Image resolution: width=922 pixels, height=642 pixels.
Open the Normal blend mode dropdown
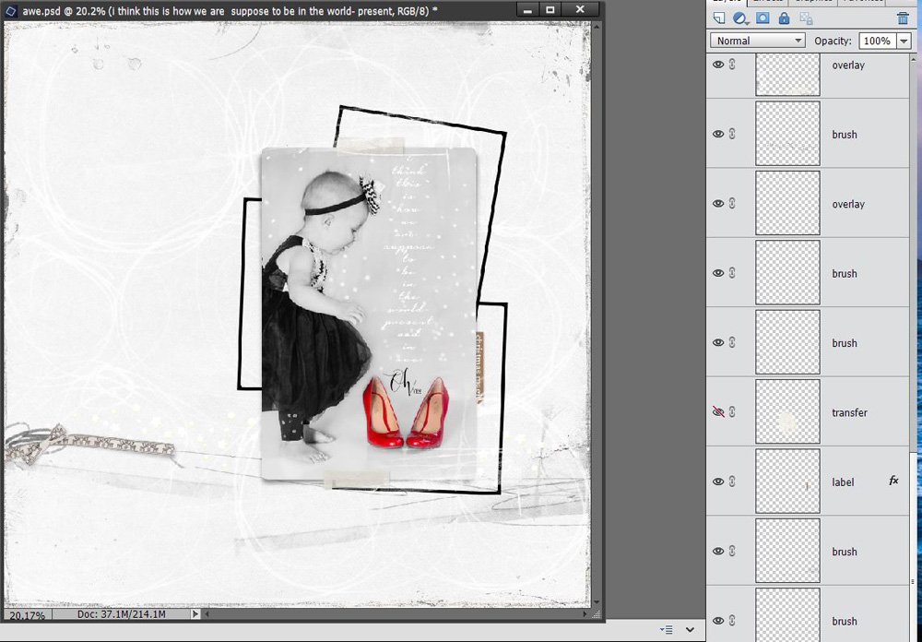[x=757, y=41]
